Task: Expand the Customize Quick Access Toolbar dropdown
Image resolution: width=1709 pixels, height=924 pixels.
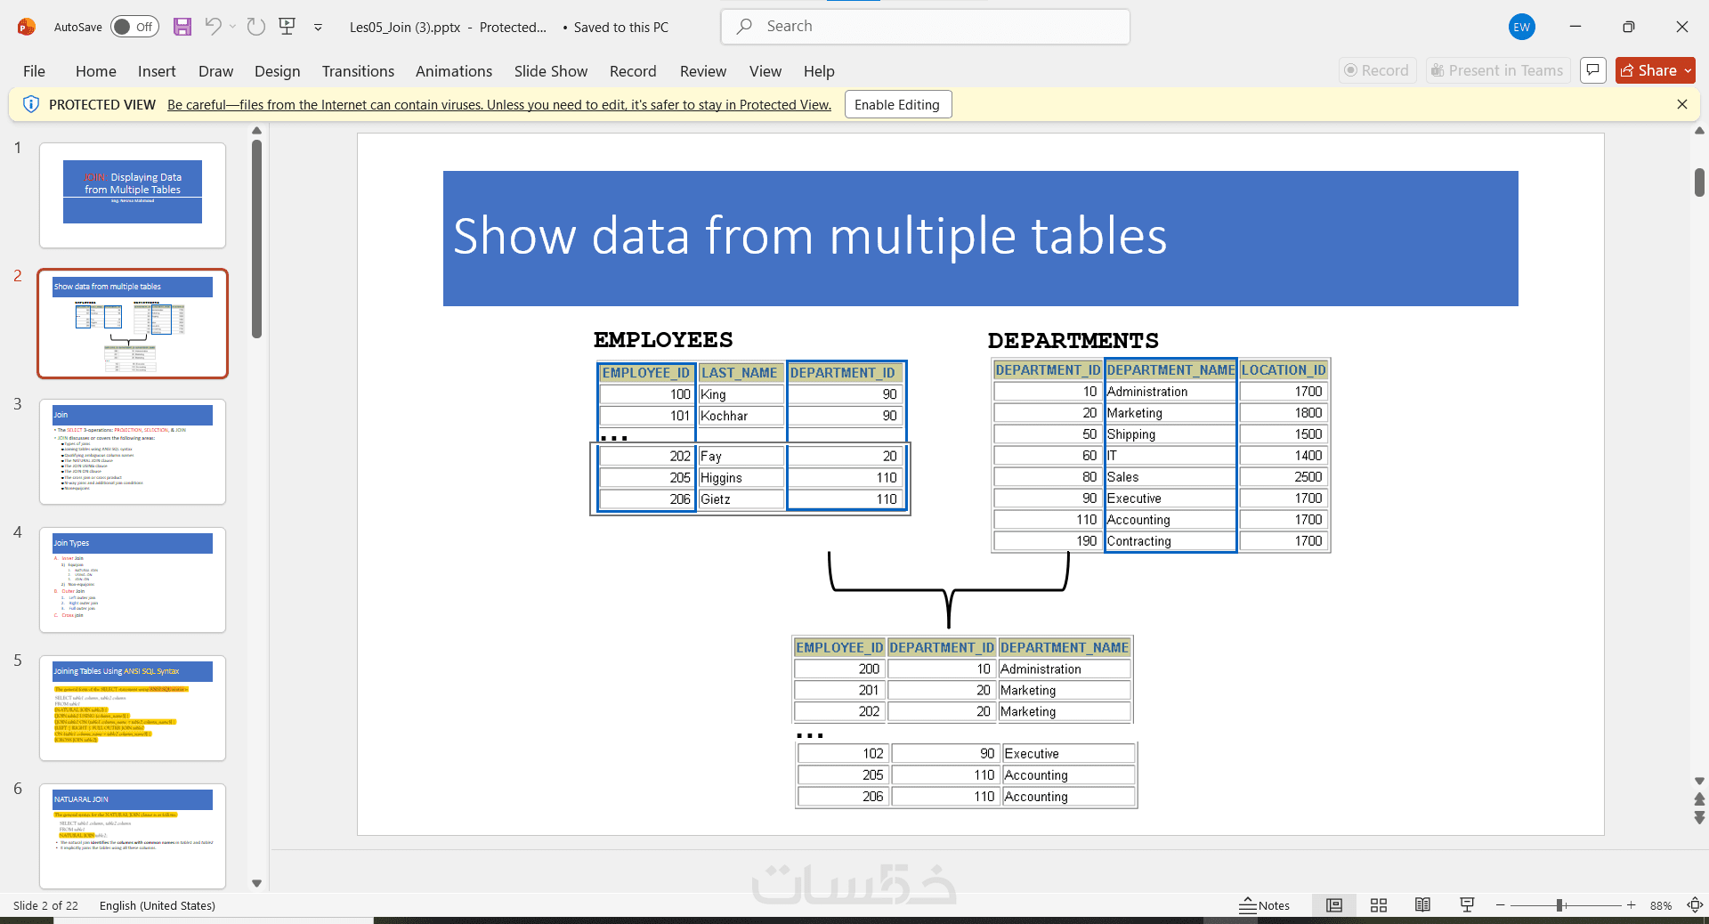Action: 318,27
